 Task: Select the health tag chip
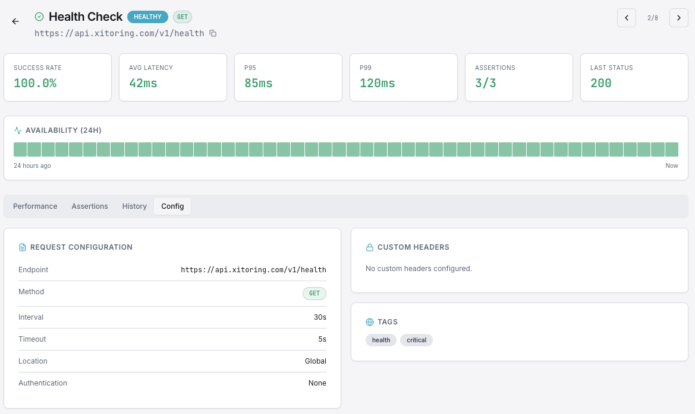(x=381, y=340)
